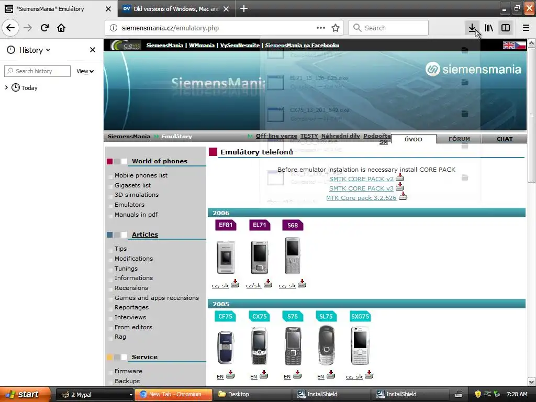Click the SMTK CORE PACK v2 link

(361, 179)
